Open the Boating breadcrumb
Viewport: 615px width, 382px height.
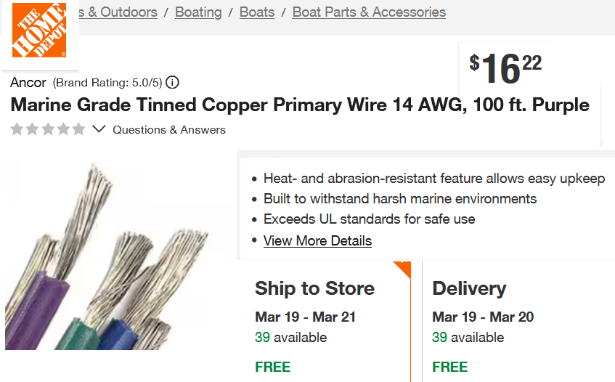pyautogui.click(x=198, y=12)
